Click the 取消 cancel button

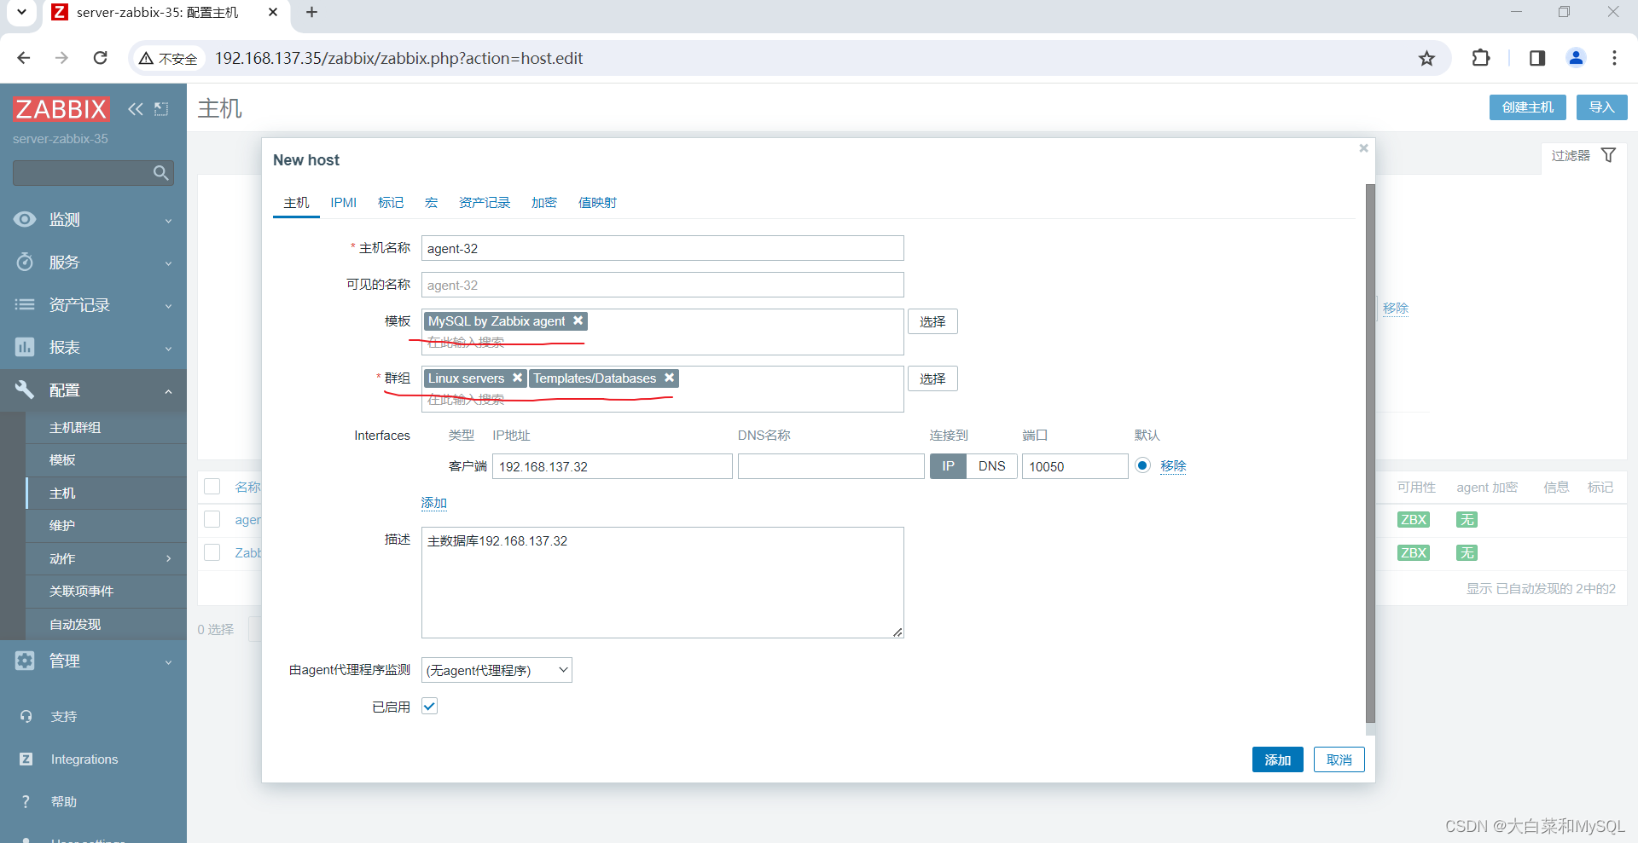click(1339, 759)
